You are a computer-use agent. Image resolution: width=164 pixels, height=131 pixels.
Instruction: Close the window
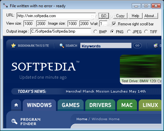(x=156, y=6)
